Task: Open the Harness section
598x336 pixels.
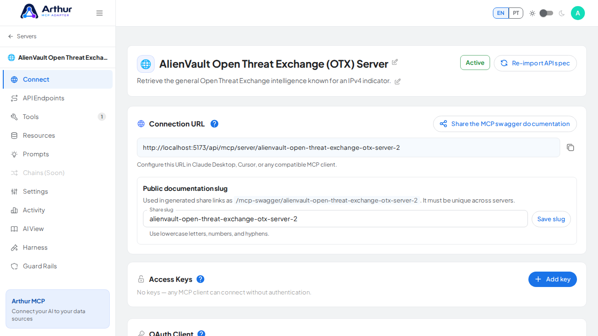Action: point(57,247)
